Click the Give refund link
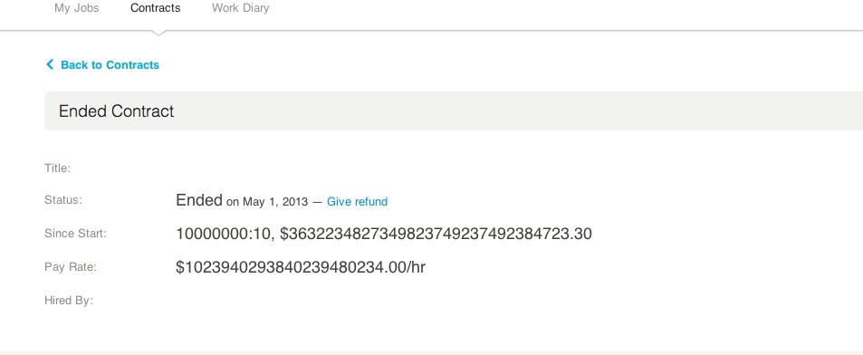 pos(357,202)
